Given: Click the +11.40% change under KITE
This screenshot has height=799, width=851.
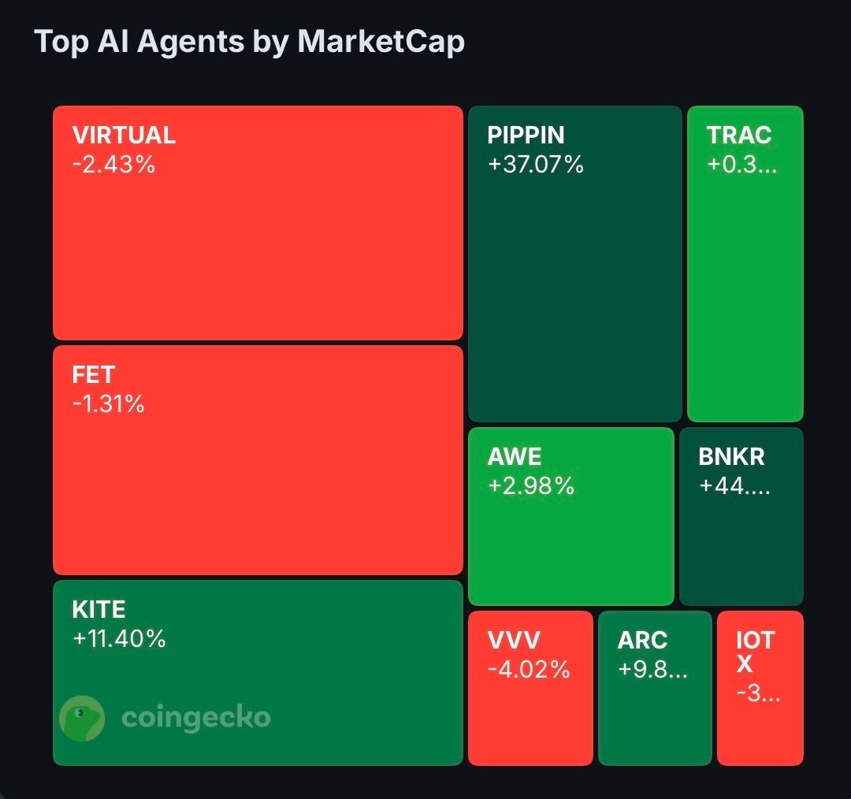Looking at the screenshot, I should point(119,639).
